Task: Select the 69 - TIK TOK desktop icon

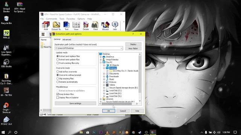Action: [6, 92]
